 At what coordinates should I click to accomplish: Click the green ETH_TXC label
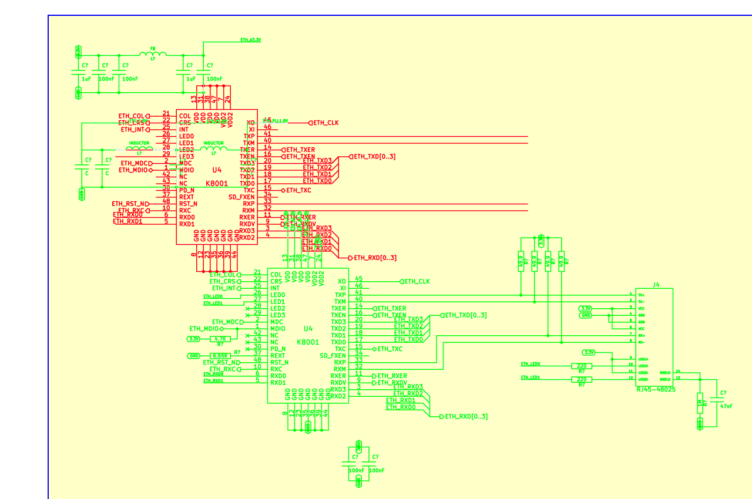(391, 349)
